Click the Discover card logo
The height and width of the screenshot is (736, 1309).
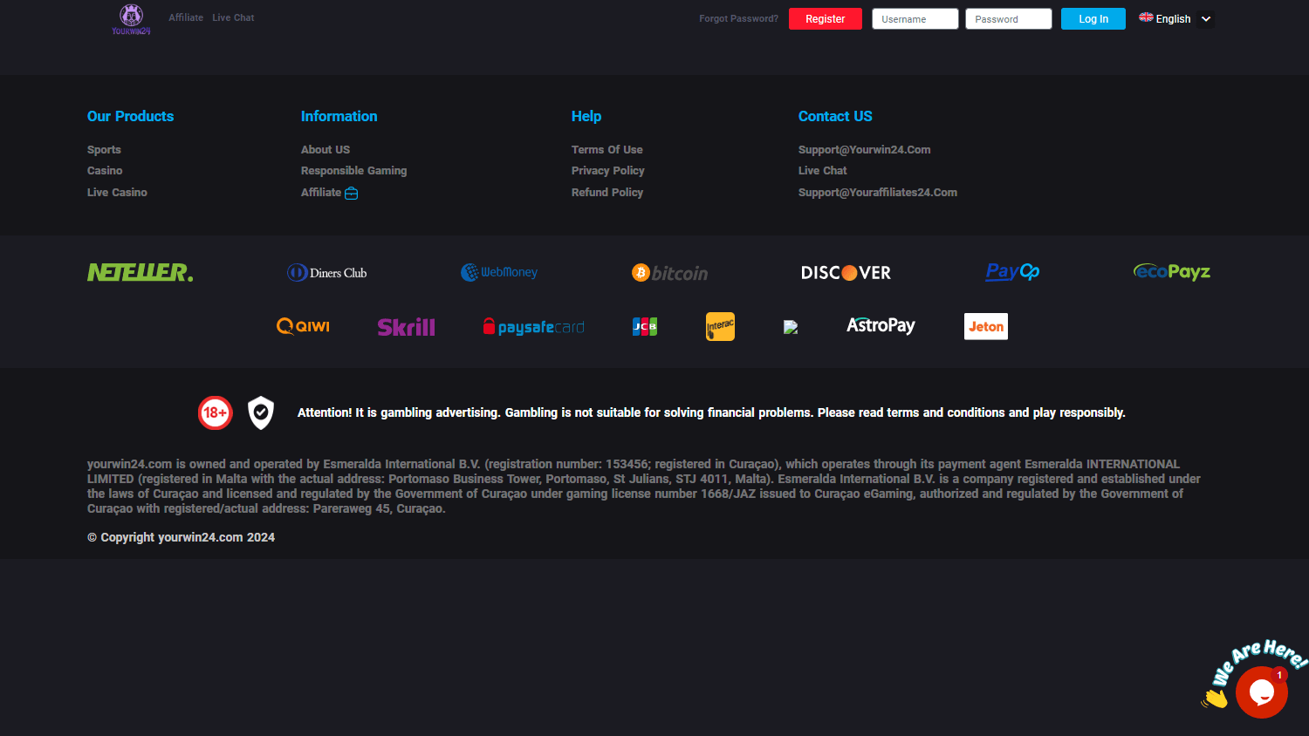point(846,272)
